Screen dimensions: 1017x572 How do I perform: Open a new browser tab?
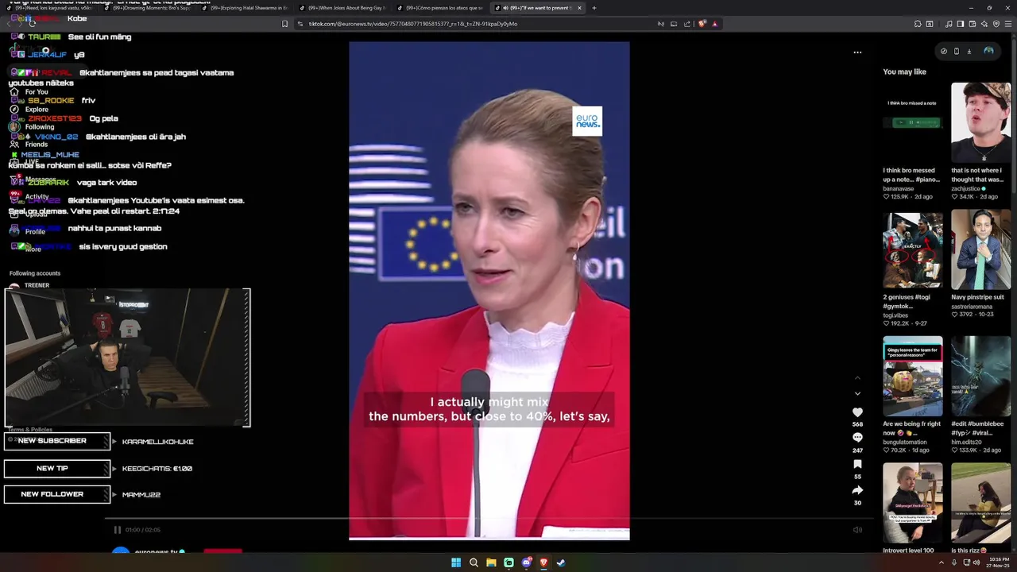coord(594,8)
